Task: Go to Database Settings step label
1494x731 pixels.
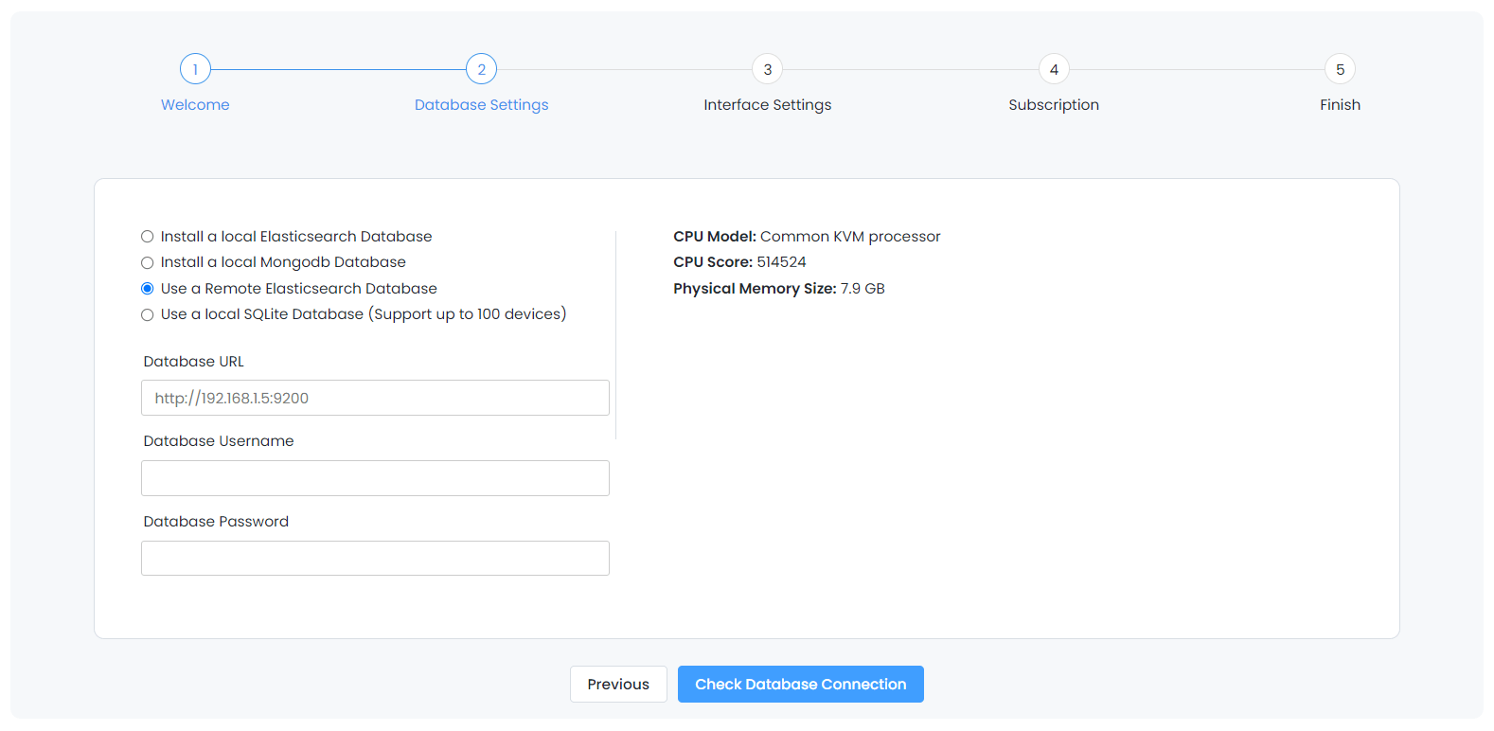Action: pyautogui.click(x=481, y=105)
